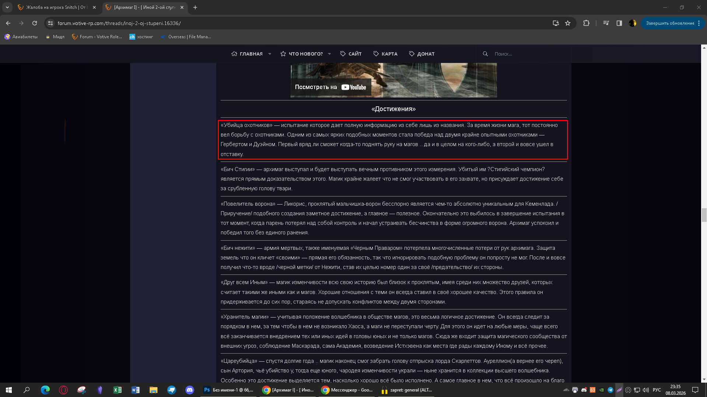
Task: Open the ДОНАТ menu item
Action: (422, 54)
